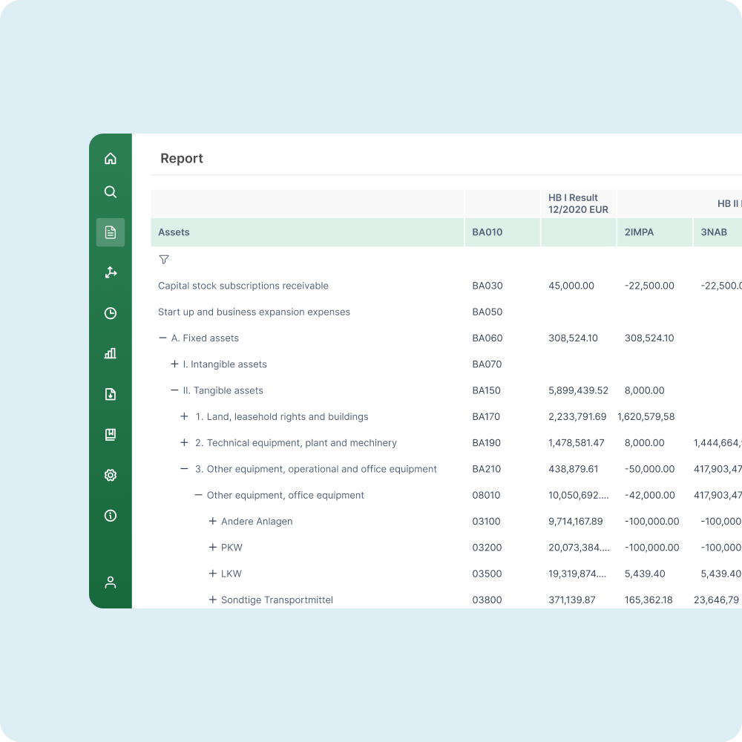Click the filter funnel icon
742x742 pixels.
click(x=164, y=260)
